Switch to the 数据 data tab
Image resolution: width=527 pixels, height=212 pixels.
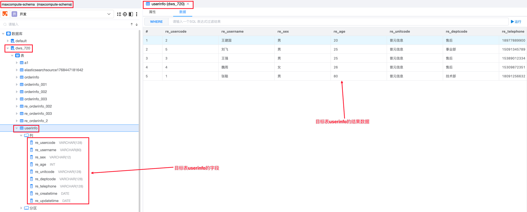click(183, 12)
